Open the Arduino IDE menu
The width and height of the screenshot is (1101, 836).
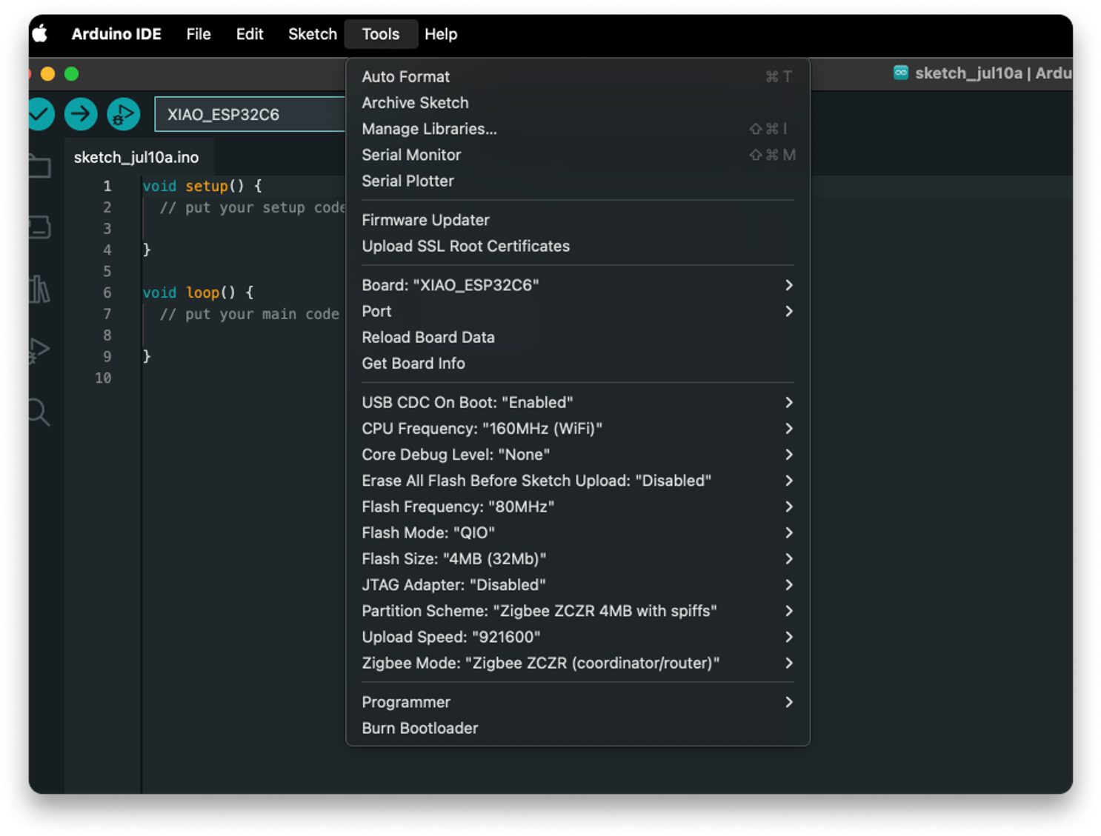pyautogui.click(x=116, y=34)
